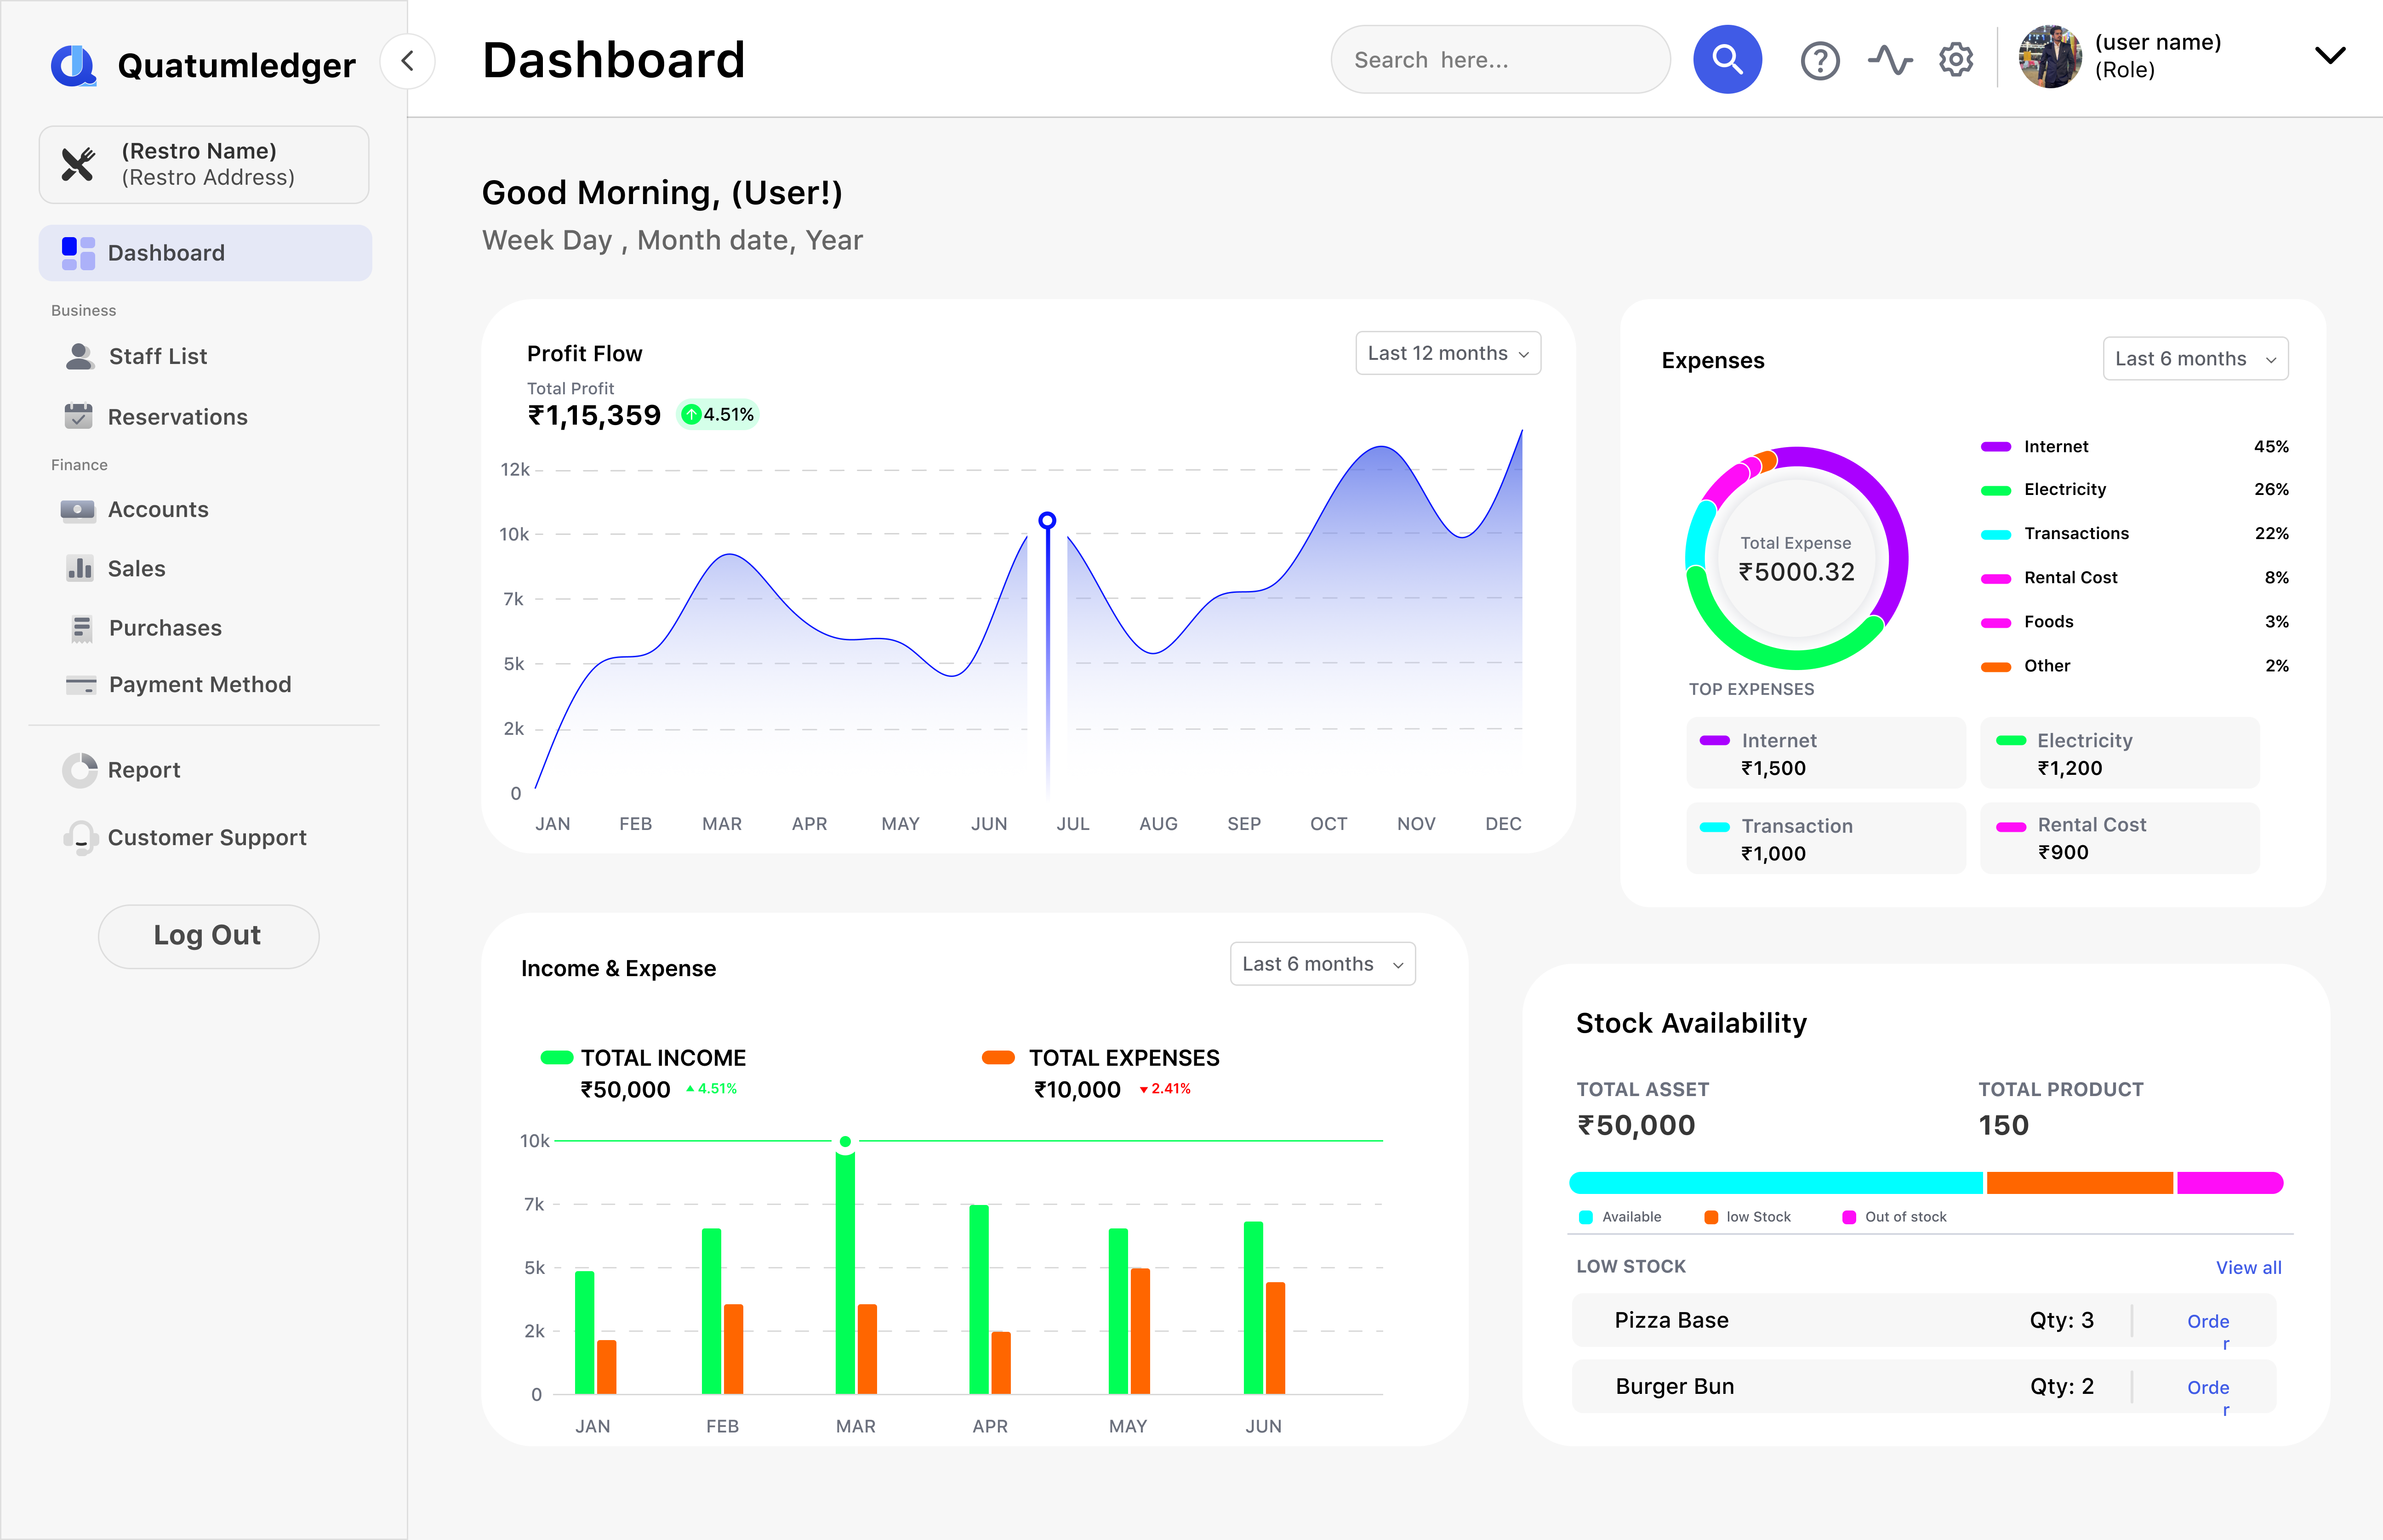Open the Last 12 months dropdown on Profit Flow
This screenshot has width=2383, height=1540.
(x=1447, y=353)
